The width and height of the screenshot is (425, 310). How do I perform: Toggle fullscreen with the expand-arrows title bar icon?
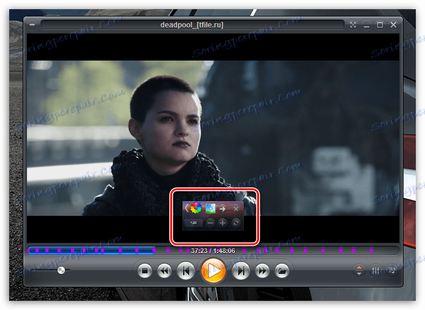[353, 25]
